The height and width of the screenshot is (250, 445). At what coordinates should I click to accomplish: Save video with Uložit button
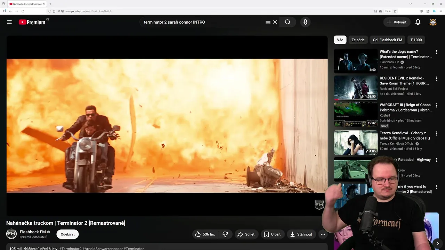click(272, 234)
